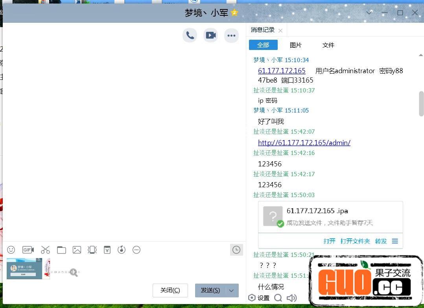Screen dimensions: 424x308
Task: Switch to the 图片 tab in message history
Action: [295, 45]
